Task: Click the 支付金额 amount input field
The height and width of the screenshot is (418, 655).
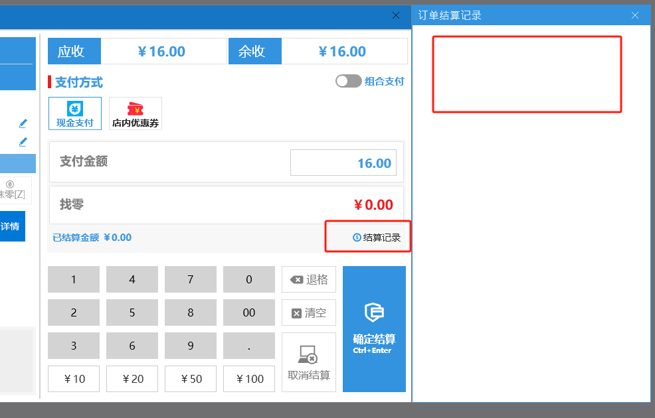Action: click(x=343, y=163)
